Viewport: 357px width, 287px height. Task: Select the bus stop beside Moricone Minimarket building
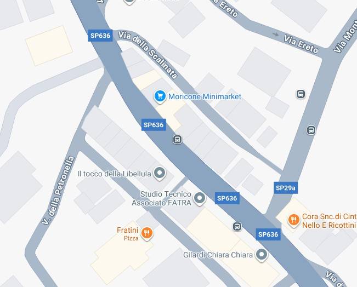coord(177,139)
